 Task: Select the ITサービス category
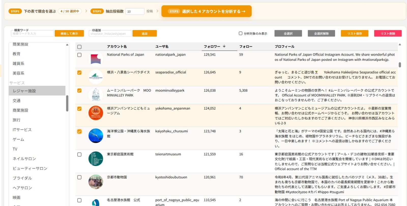click(37, 130)
